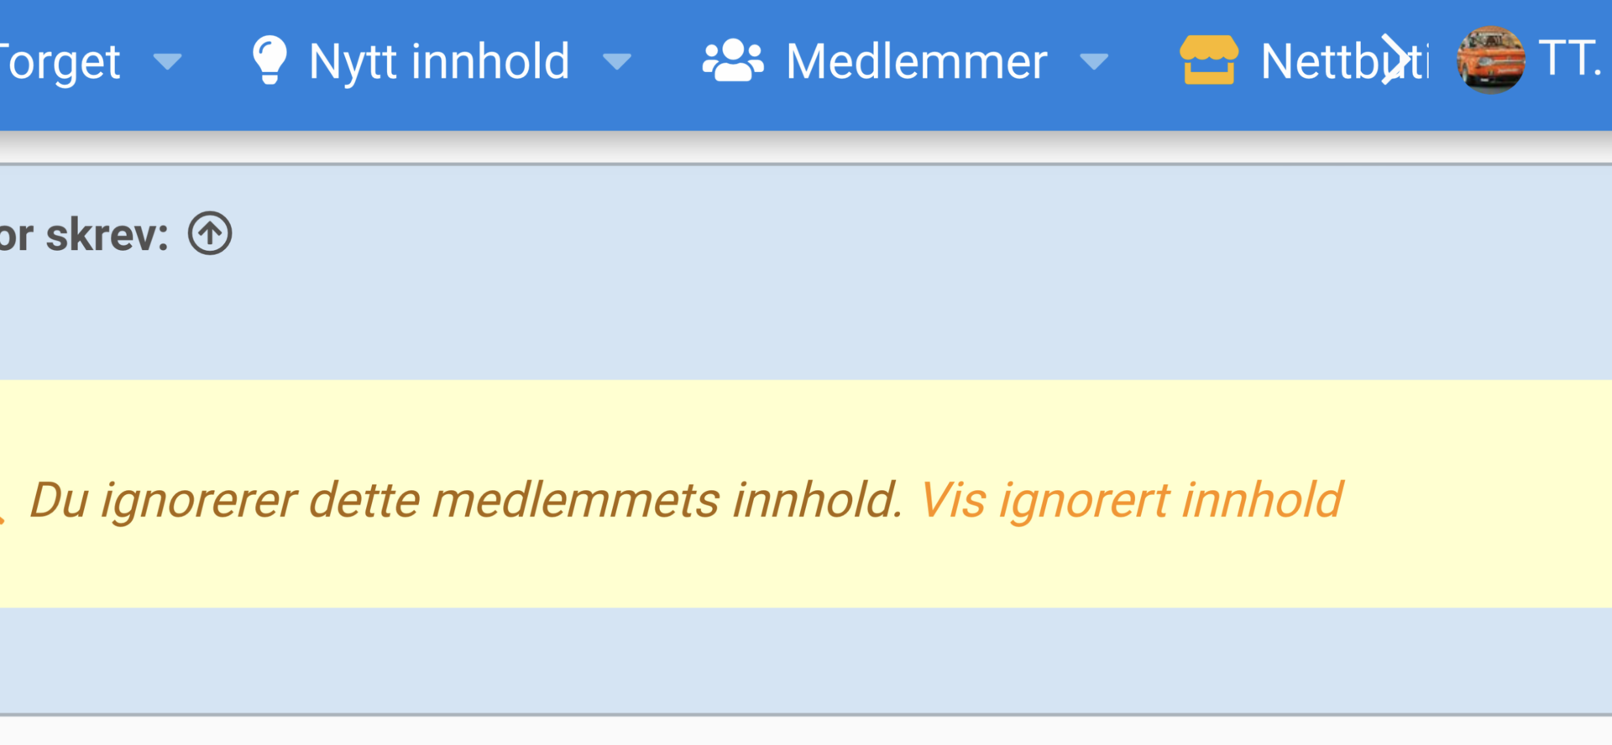Expand the Torget dropdown arrow
This screenshot has width=1612, height=745.
[168, 61]
